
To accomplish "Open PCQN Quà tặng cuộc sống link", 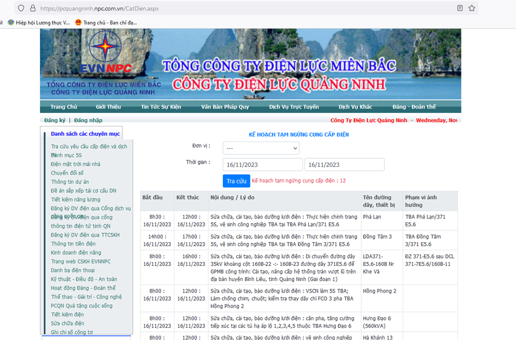I will point(82,306).
